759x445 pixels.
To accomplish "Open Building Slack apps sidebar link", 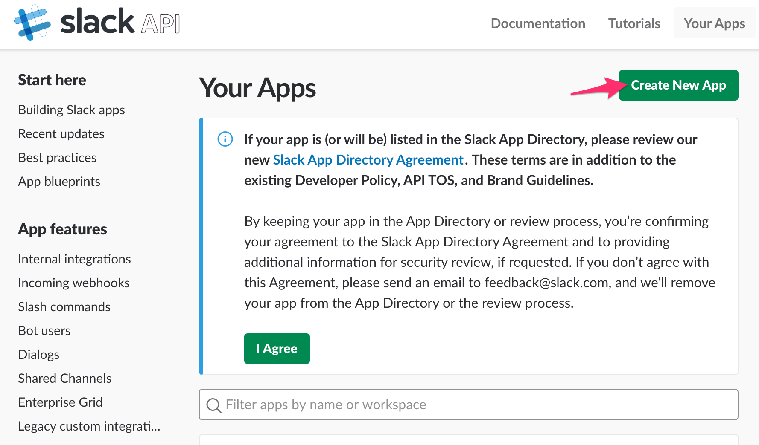I will (71, 110).
